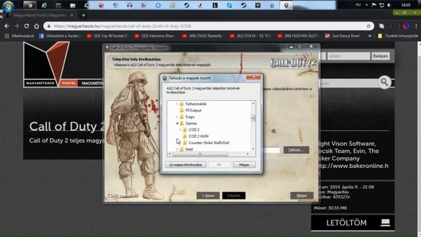Select the Counter-Strike WaRzOnE folder
421x237 pixels.
tap(209, 142)
